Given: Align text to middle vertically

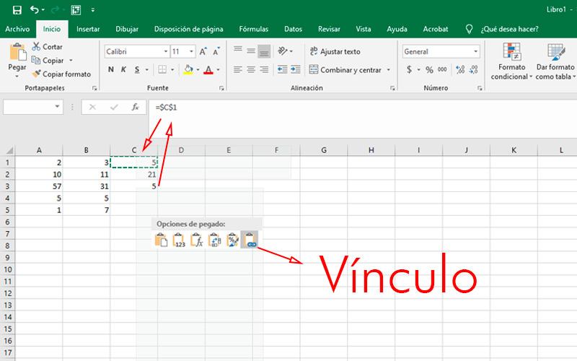Looking at the screenshot, I should (x=251, y=51).
